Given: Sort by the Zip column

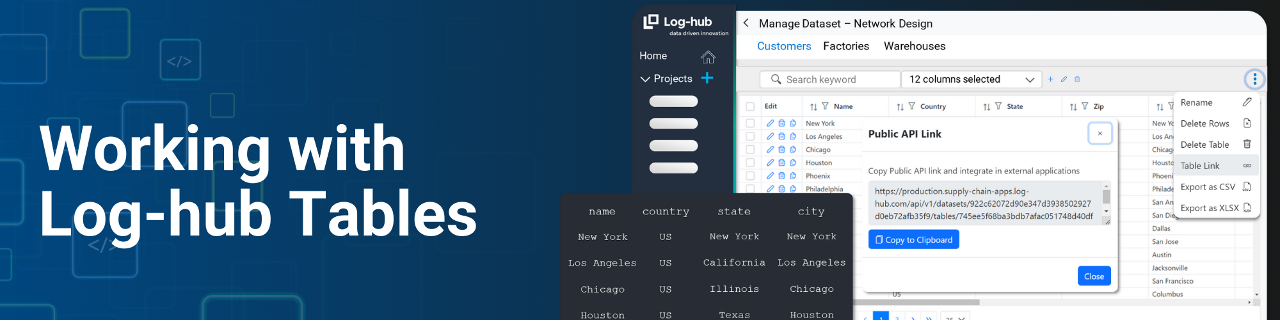Looking at the screenshot, I should (x=1073, y=107).
